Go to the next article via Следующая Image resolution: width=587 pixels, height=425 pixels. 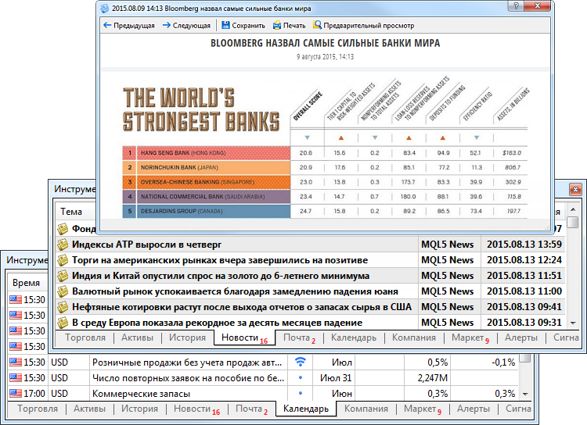tap(186, 26)
